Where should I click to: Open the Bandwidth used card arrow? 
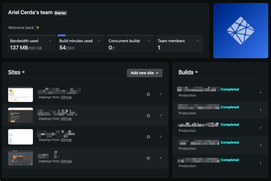click(50, 41)
